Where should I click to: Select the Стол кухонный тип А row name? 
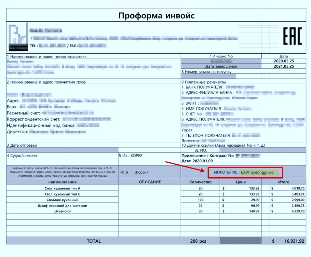coord(62,188)
